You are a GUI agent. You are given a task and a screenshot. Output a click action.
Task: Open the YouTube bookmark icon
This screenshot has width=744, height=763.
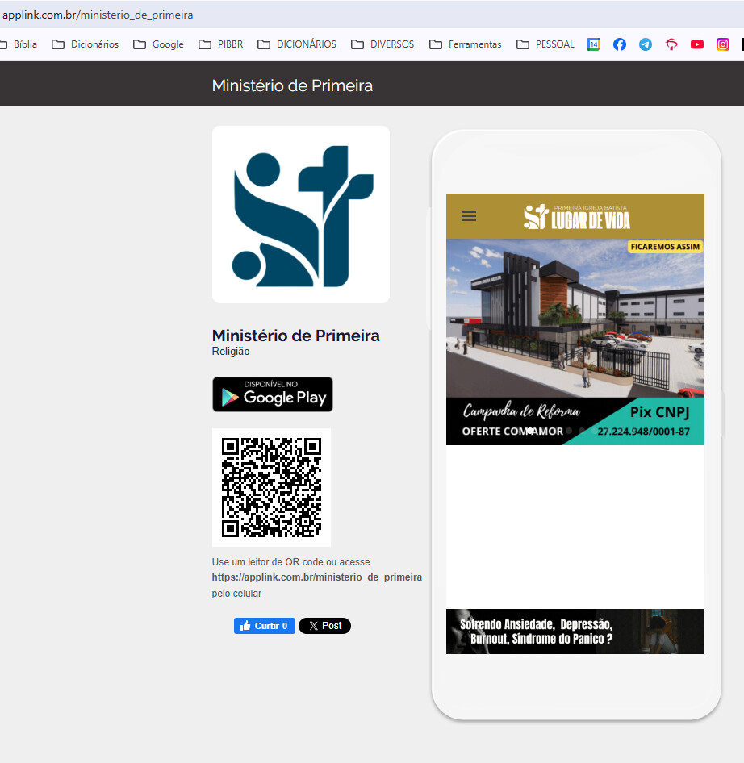click(696, 44)
